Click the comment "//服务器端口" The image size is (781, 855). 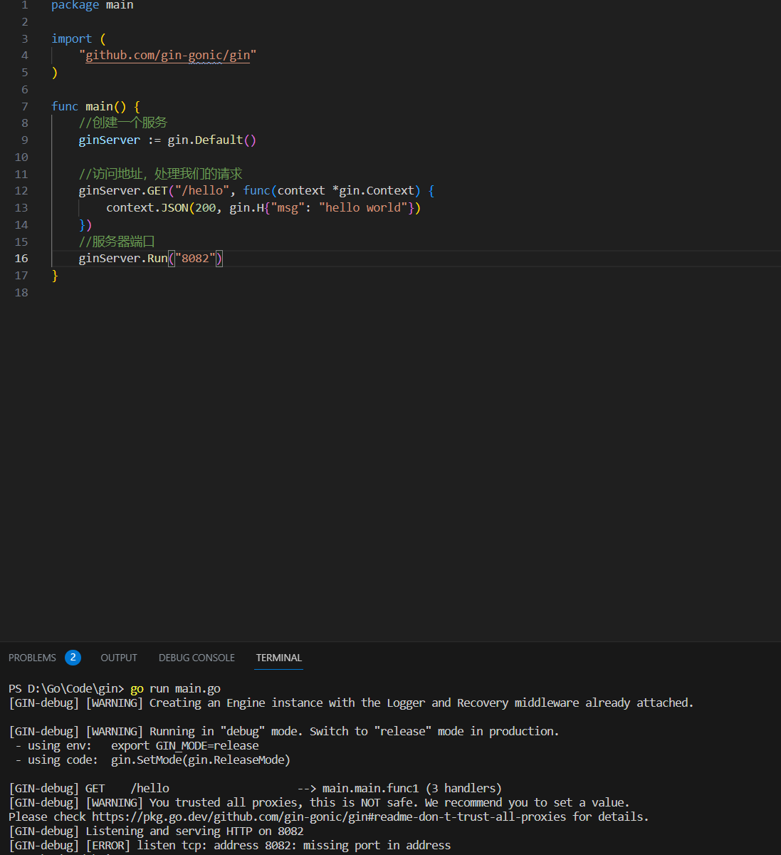[x=117, y=242]
